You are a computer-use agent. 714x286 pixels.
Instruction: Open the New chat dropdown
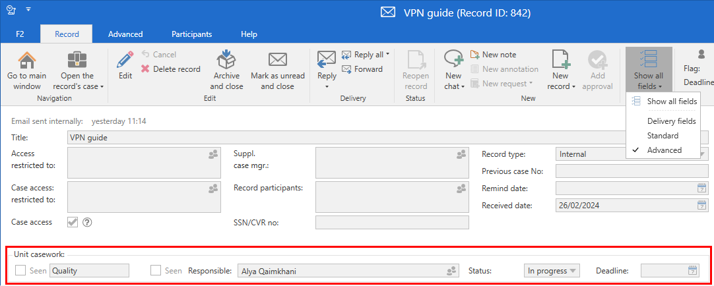tap(463, 86)
